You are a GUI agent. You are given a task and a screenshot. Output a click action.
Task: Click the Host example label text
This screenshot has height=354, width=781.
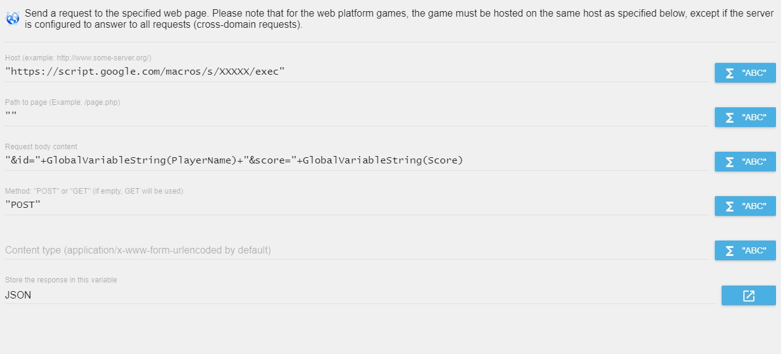click(78, 58)
